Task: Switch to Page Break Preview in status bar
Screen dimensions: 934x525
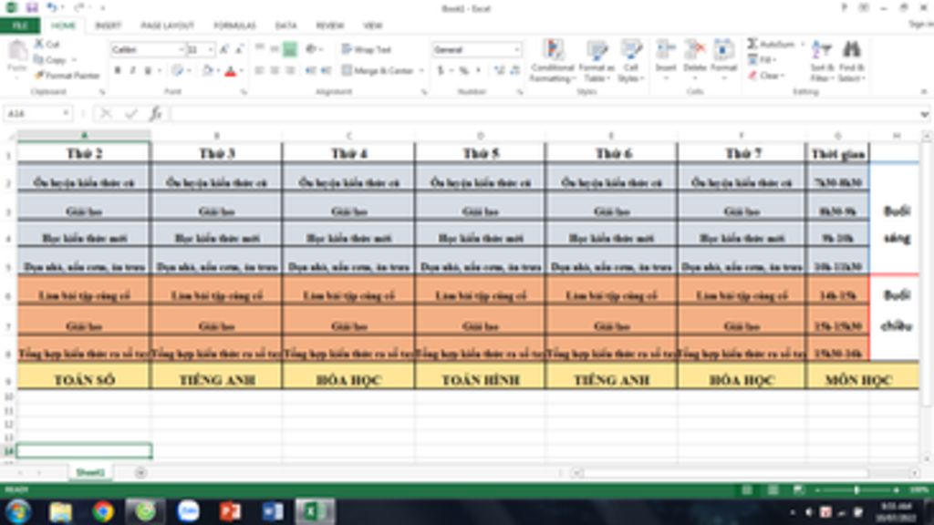Action: click(798, 489)
